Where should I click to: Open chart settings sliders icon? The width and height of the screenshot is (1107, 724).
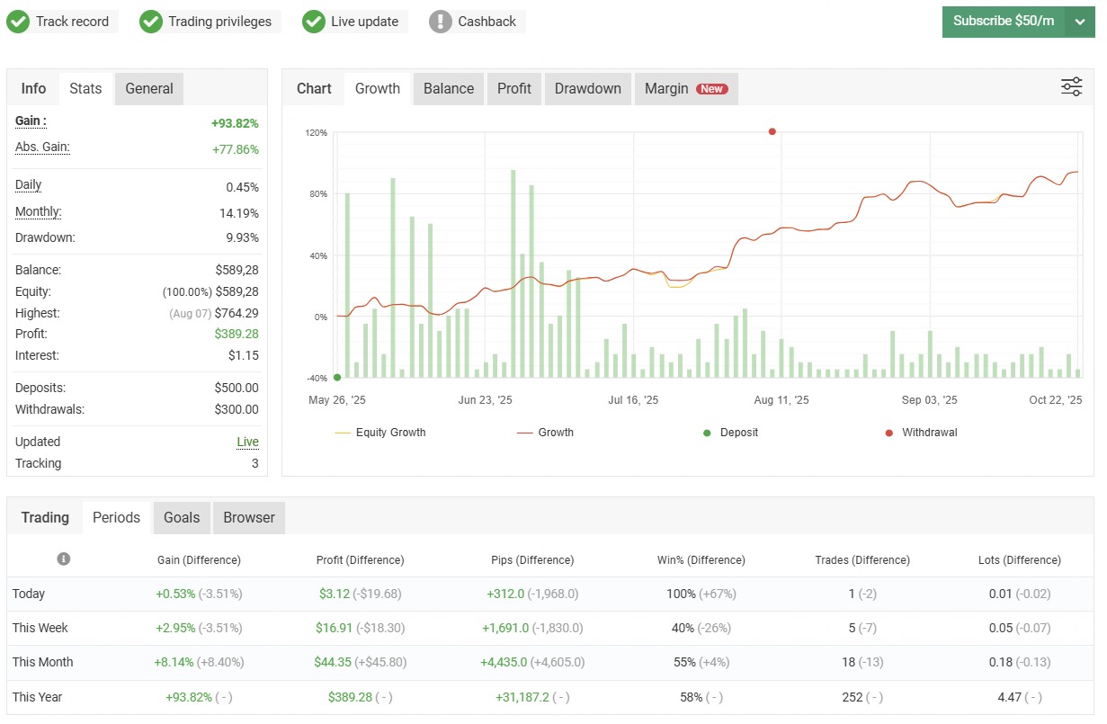click(x=1072, y=87)
